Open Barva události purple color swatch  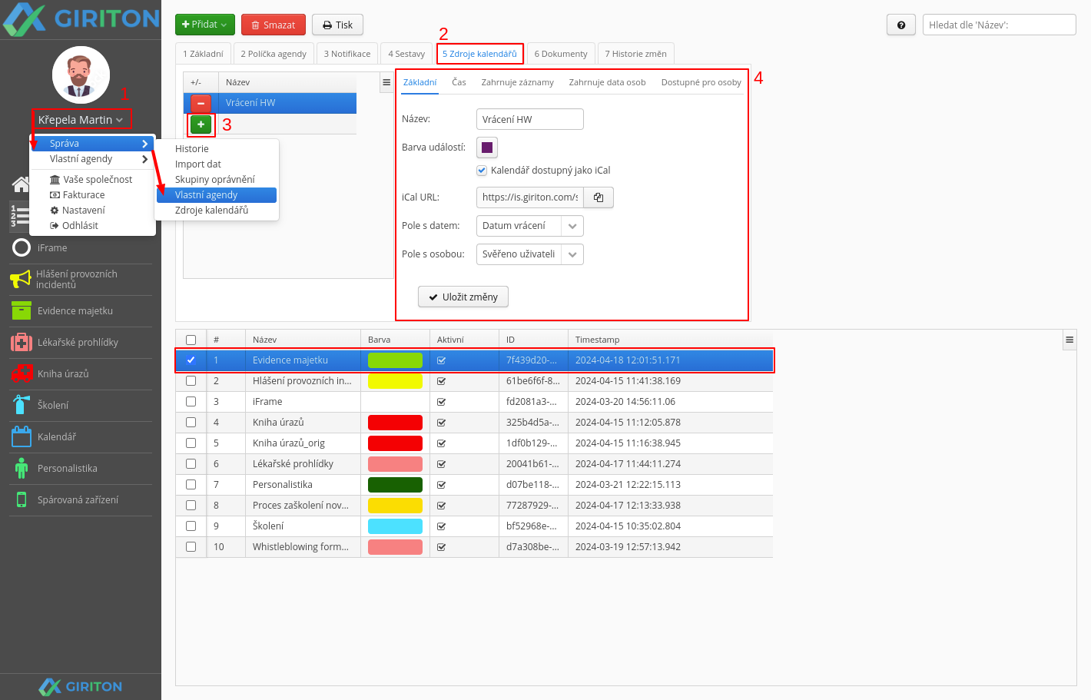tap(487, 148)
